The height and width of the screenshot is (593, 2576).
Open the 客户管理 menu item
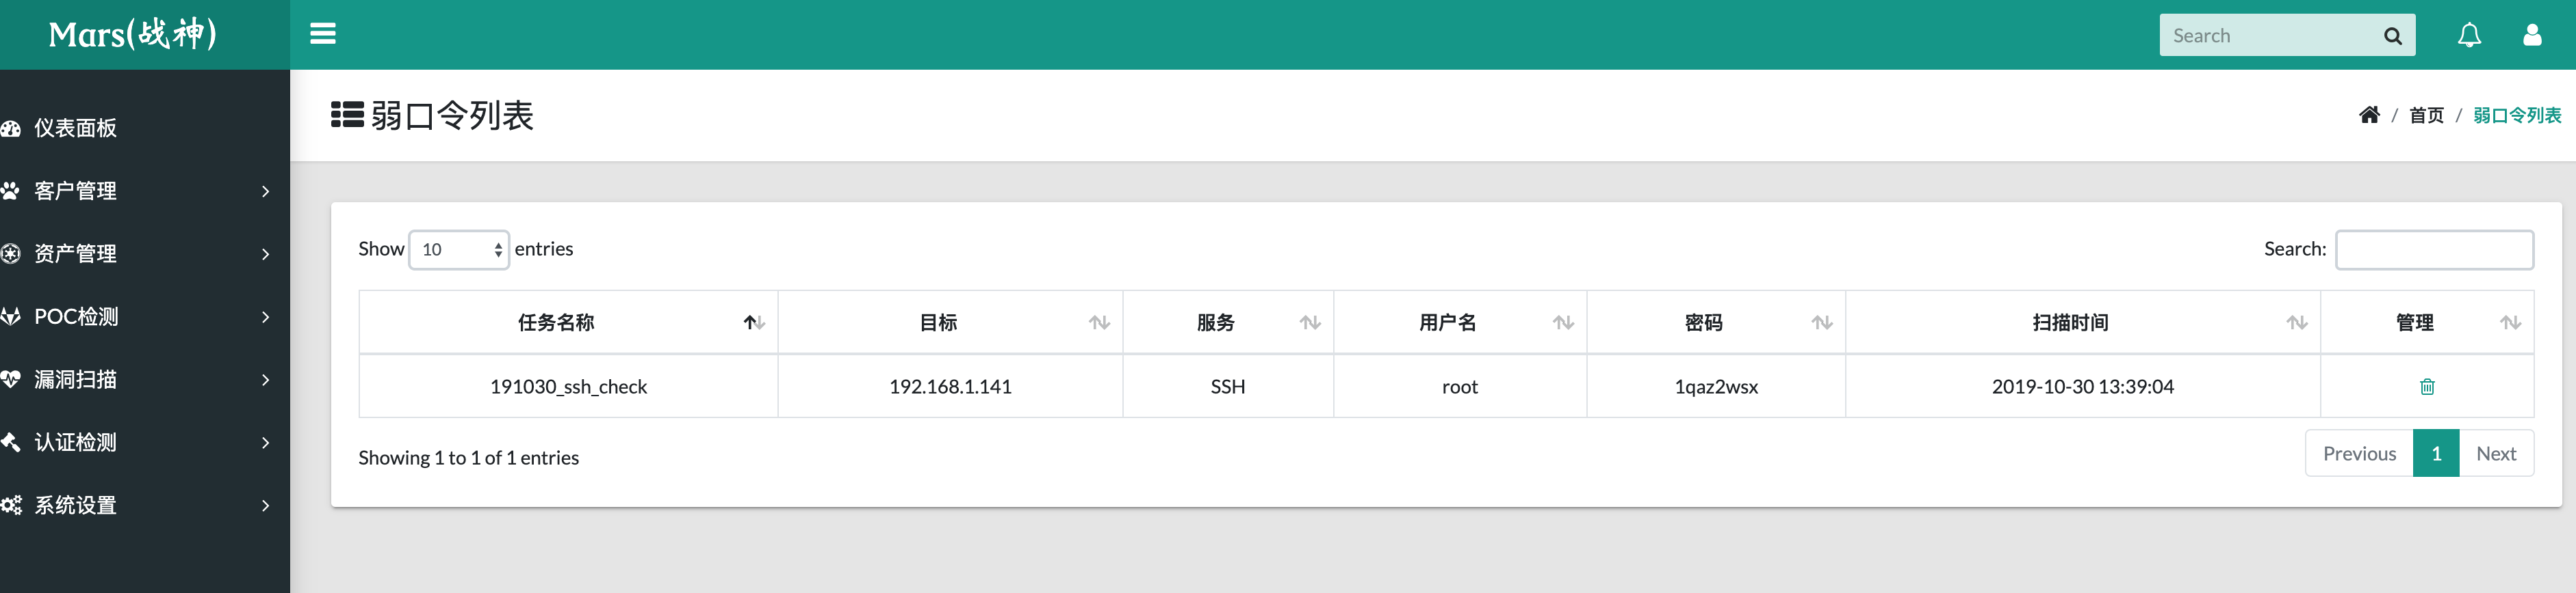(145, 191)
